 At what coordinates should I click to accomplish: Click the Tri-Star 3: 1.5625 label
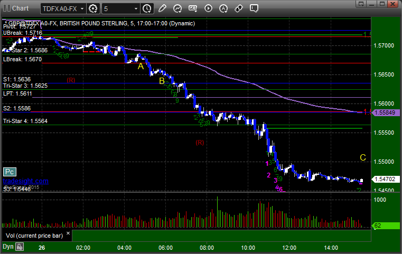point(25,86)
